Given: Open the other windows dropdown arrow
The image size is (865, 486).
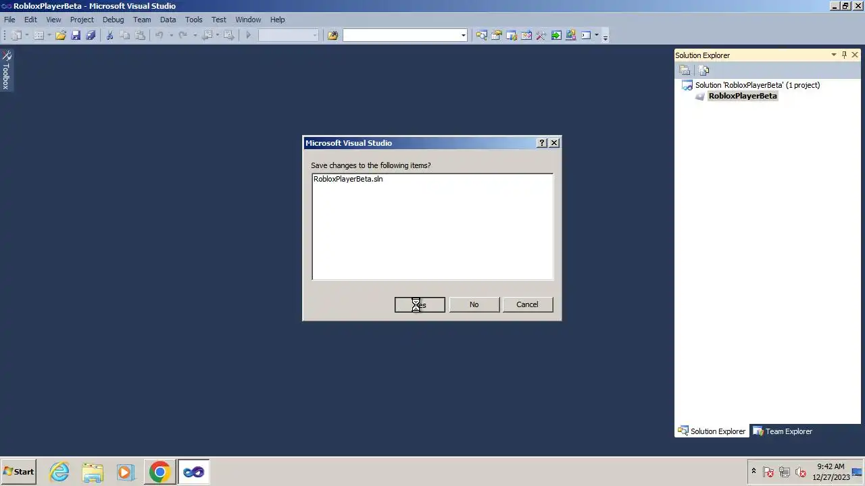Looking at the screenshot, I should coord(596,35).
